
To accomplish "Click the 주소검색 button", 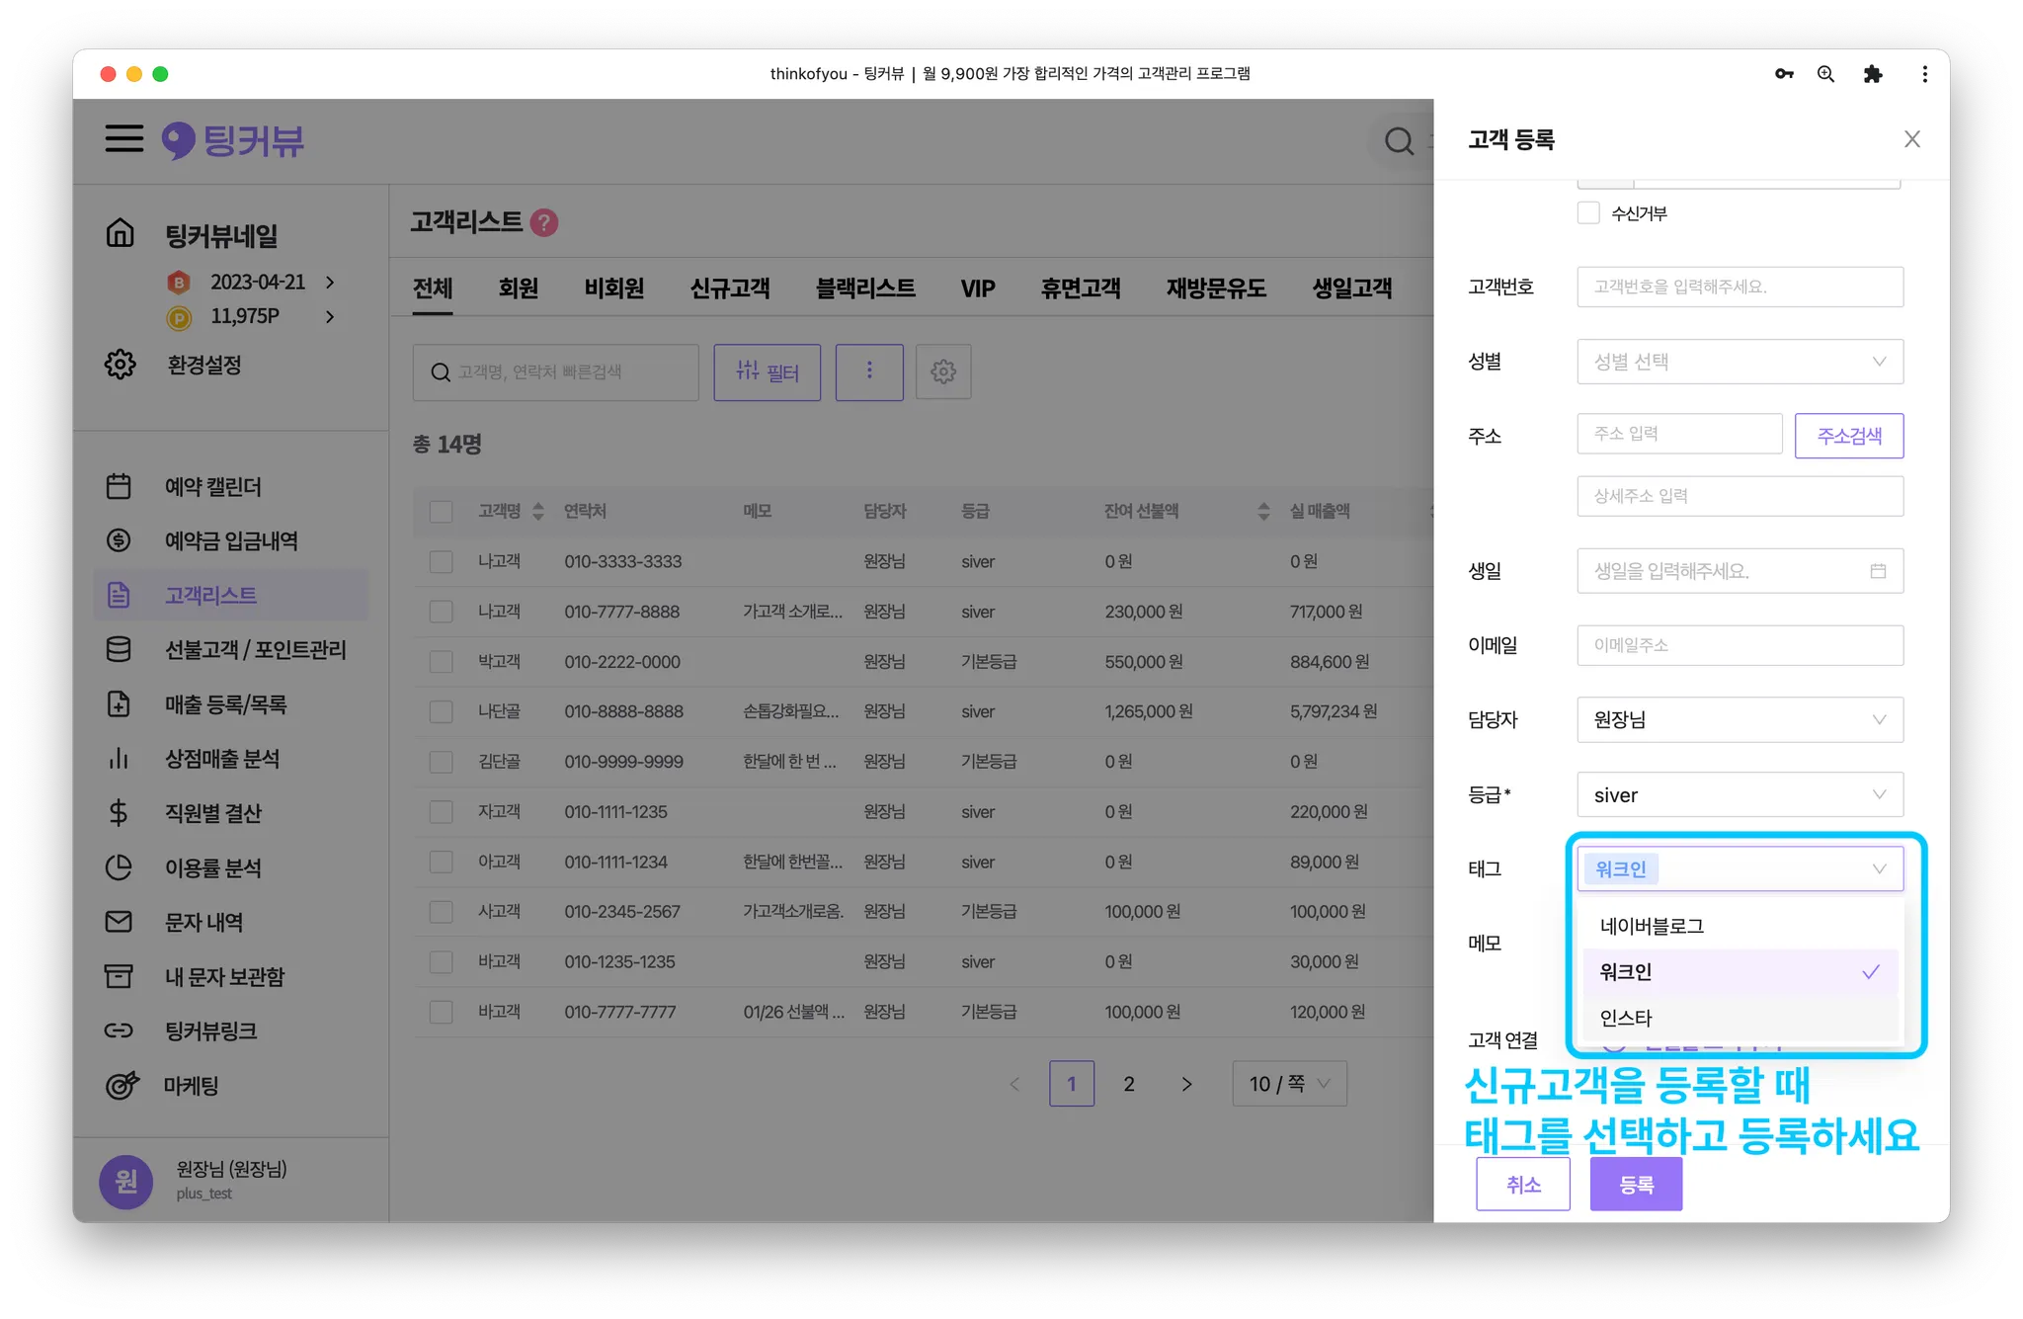I will click(1848, 436).
